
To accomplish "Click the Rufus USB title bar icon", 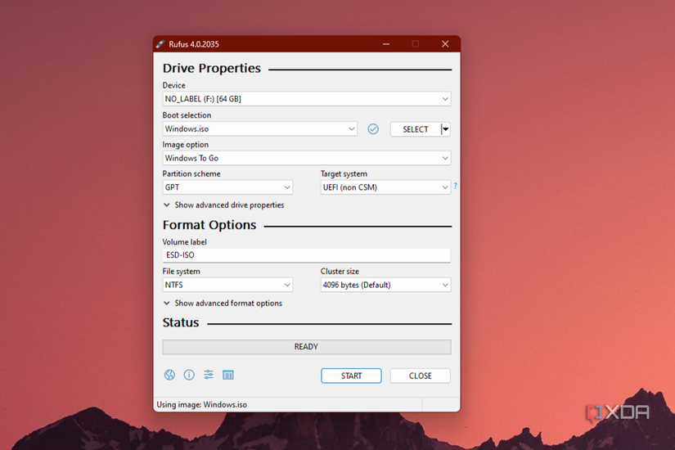I will [160, 44].
